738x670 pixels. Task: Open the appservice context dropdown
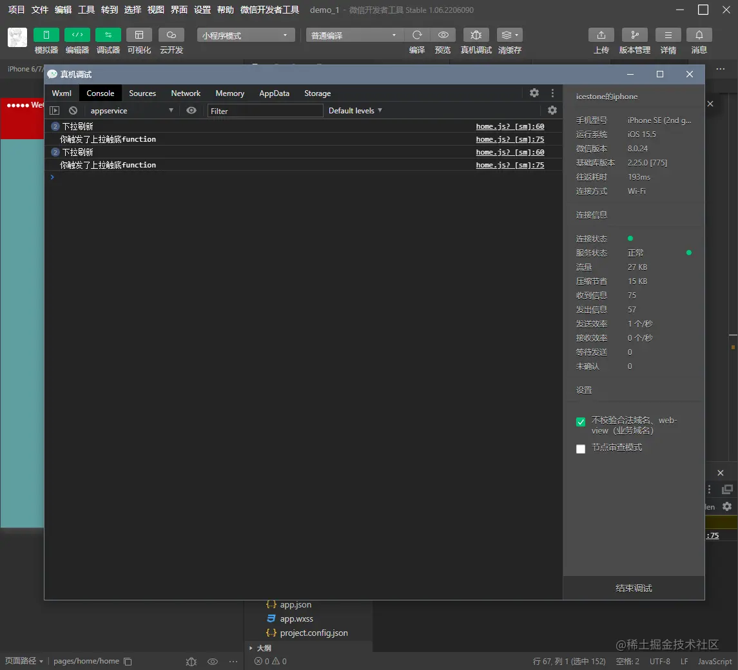pos(131,111)
